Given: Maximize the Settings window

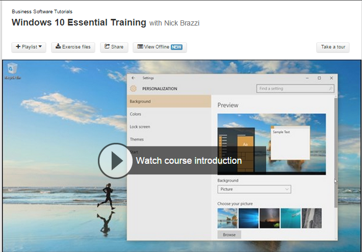Looking at the screenshot, I should pos(319,78).
